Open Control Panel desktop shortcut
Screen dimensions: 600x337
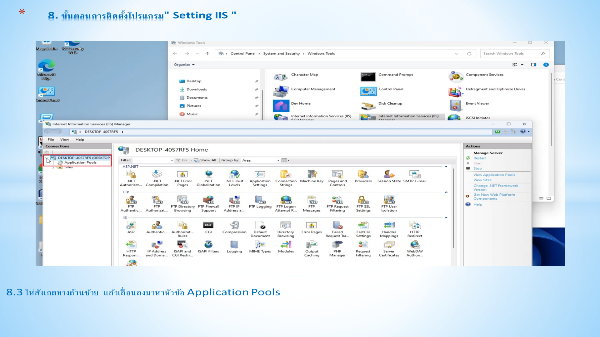coord(47,94)
